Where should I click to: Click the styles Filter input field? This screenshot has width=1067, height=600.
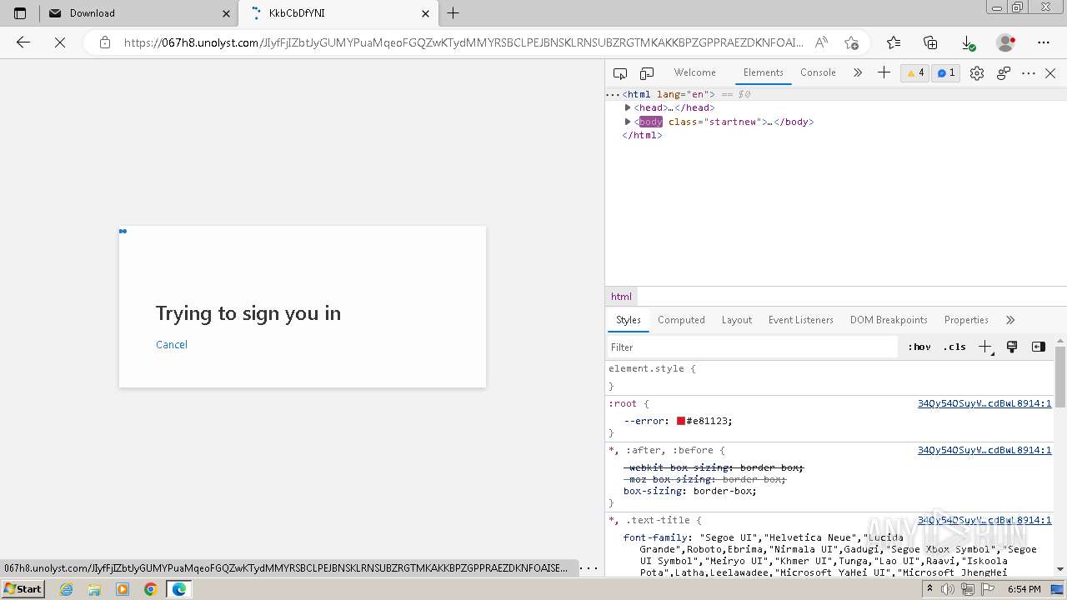[753, 347]
